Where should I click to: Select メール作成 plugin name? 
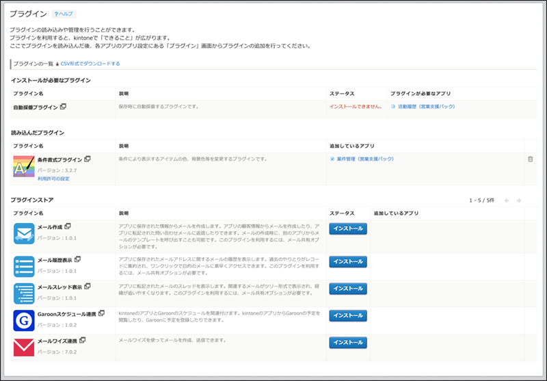point(50,227)
